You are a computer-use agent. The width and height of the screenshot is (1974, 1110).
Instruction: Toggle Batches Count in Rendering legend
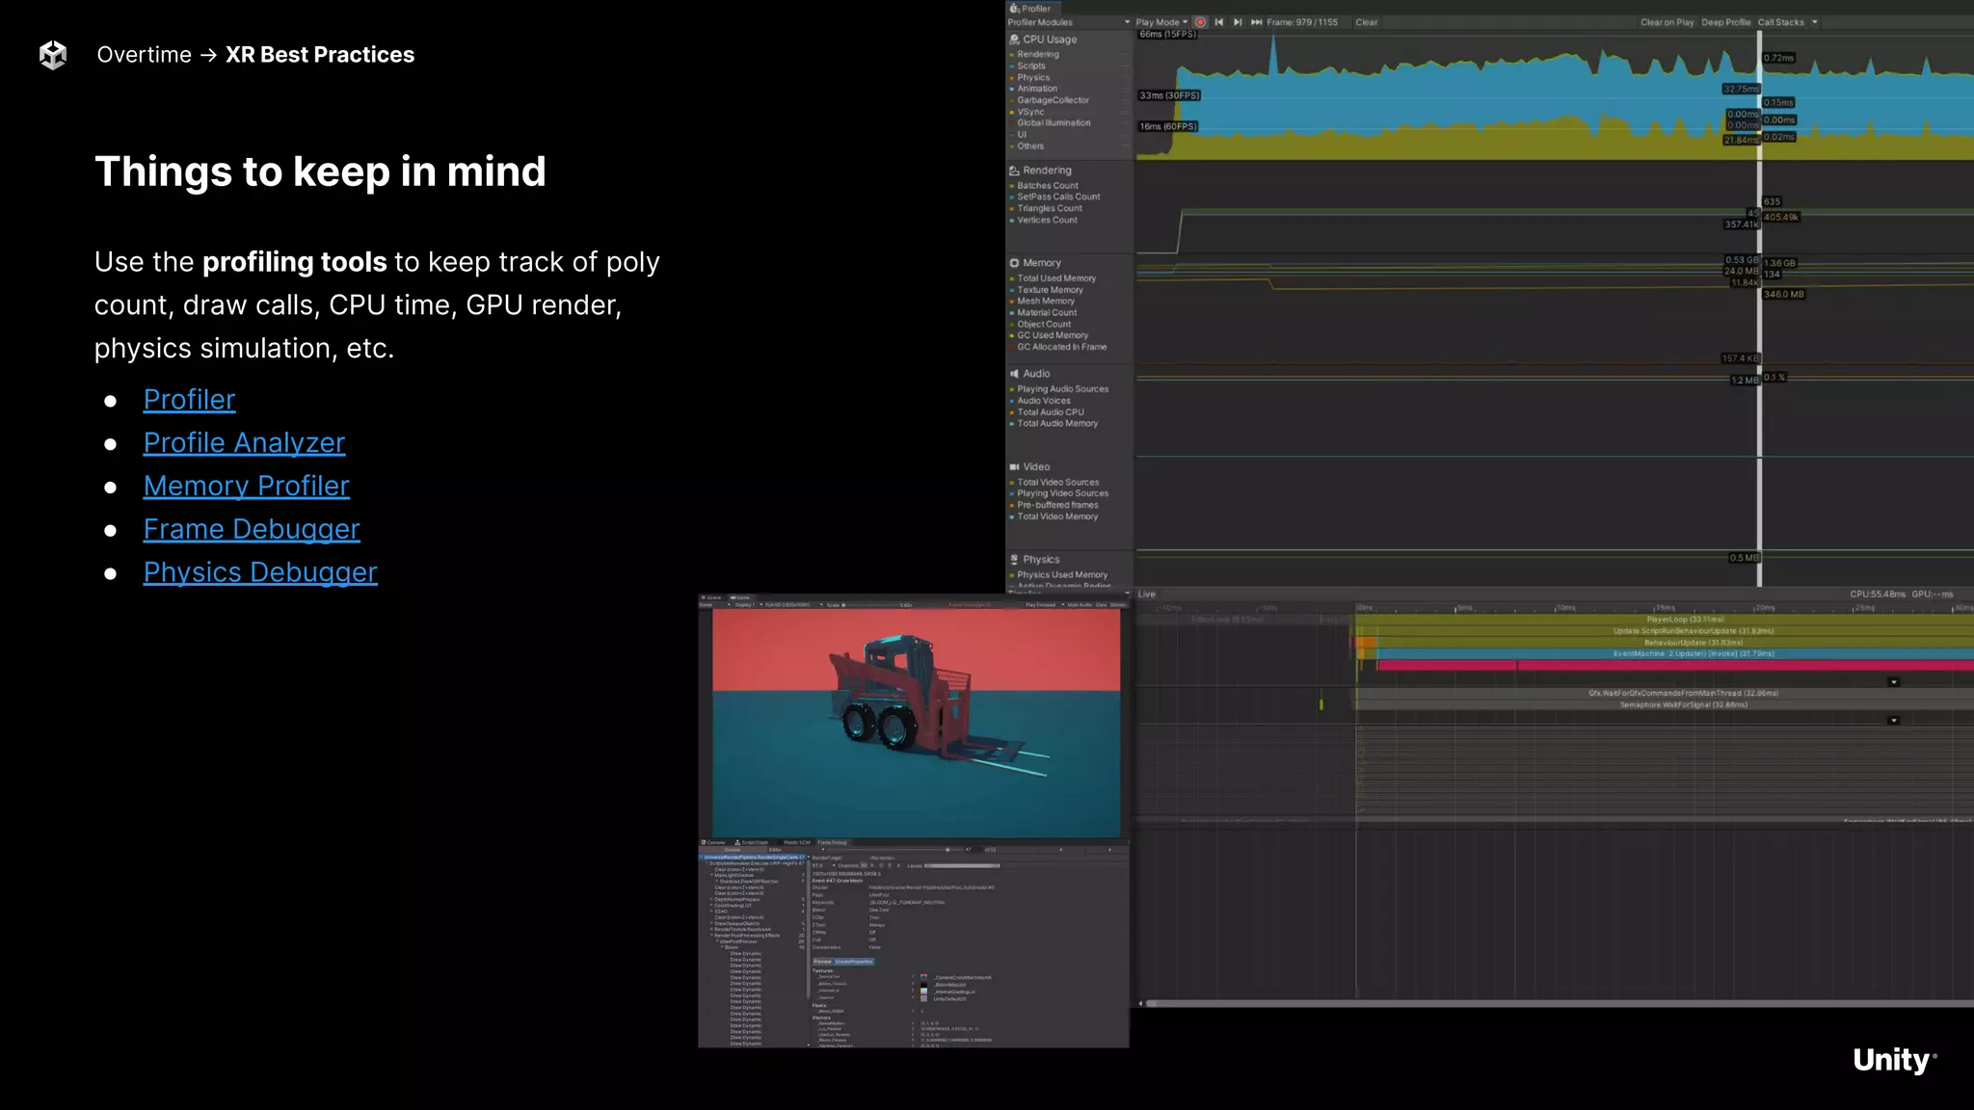[x=1044, y=186]
